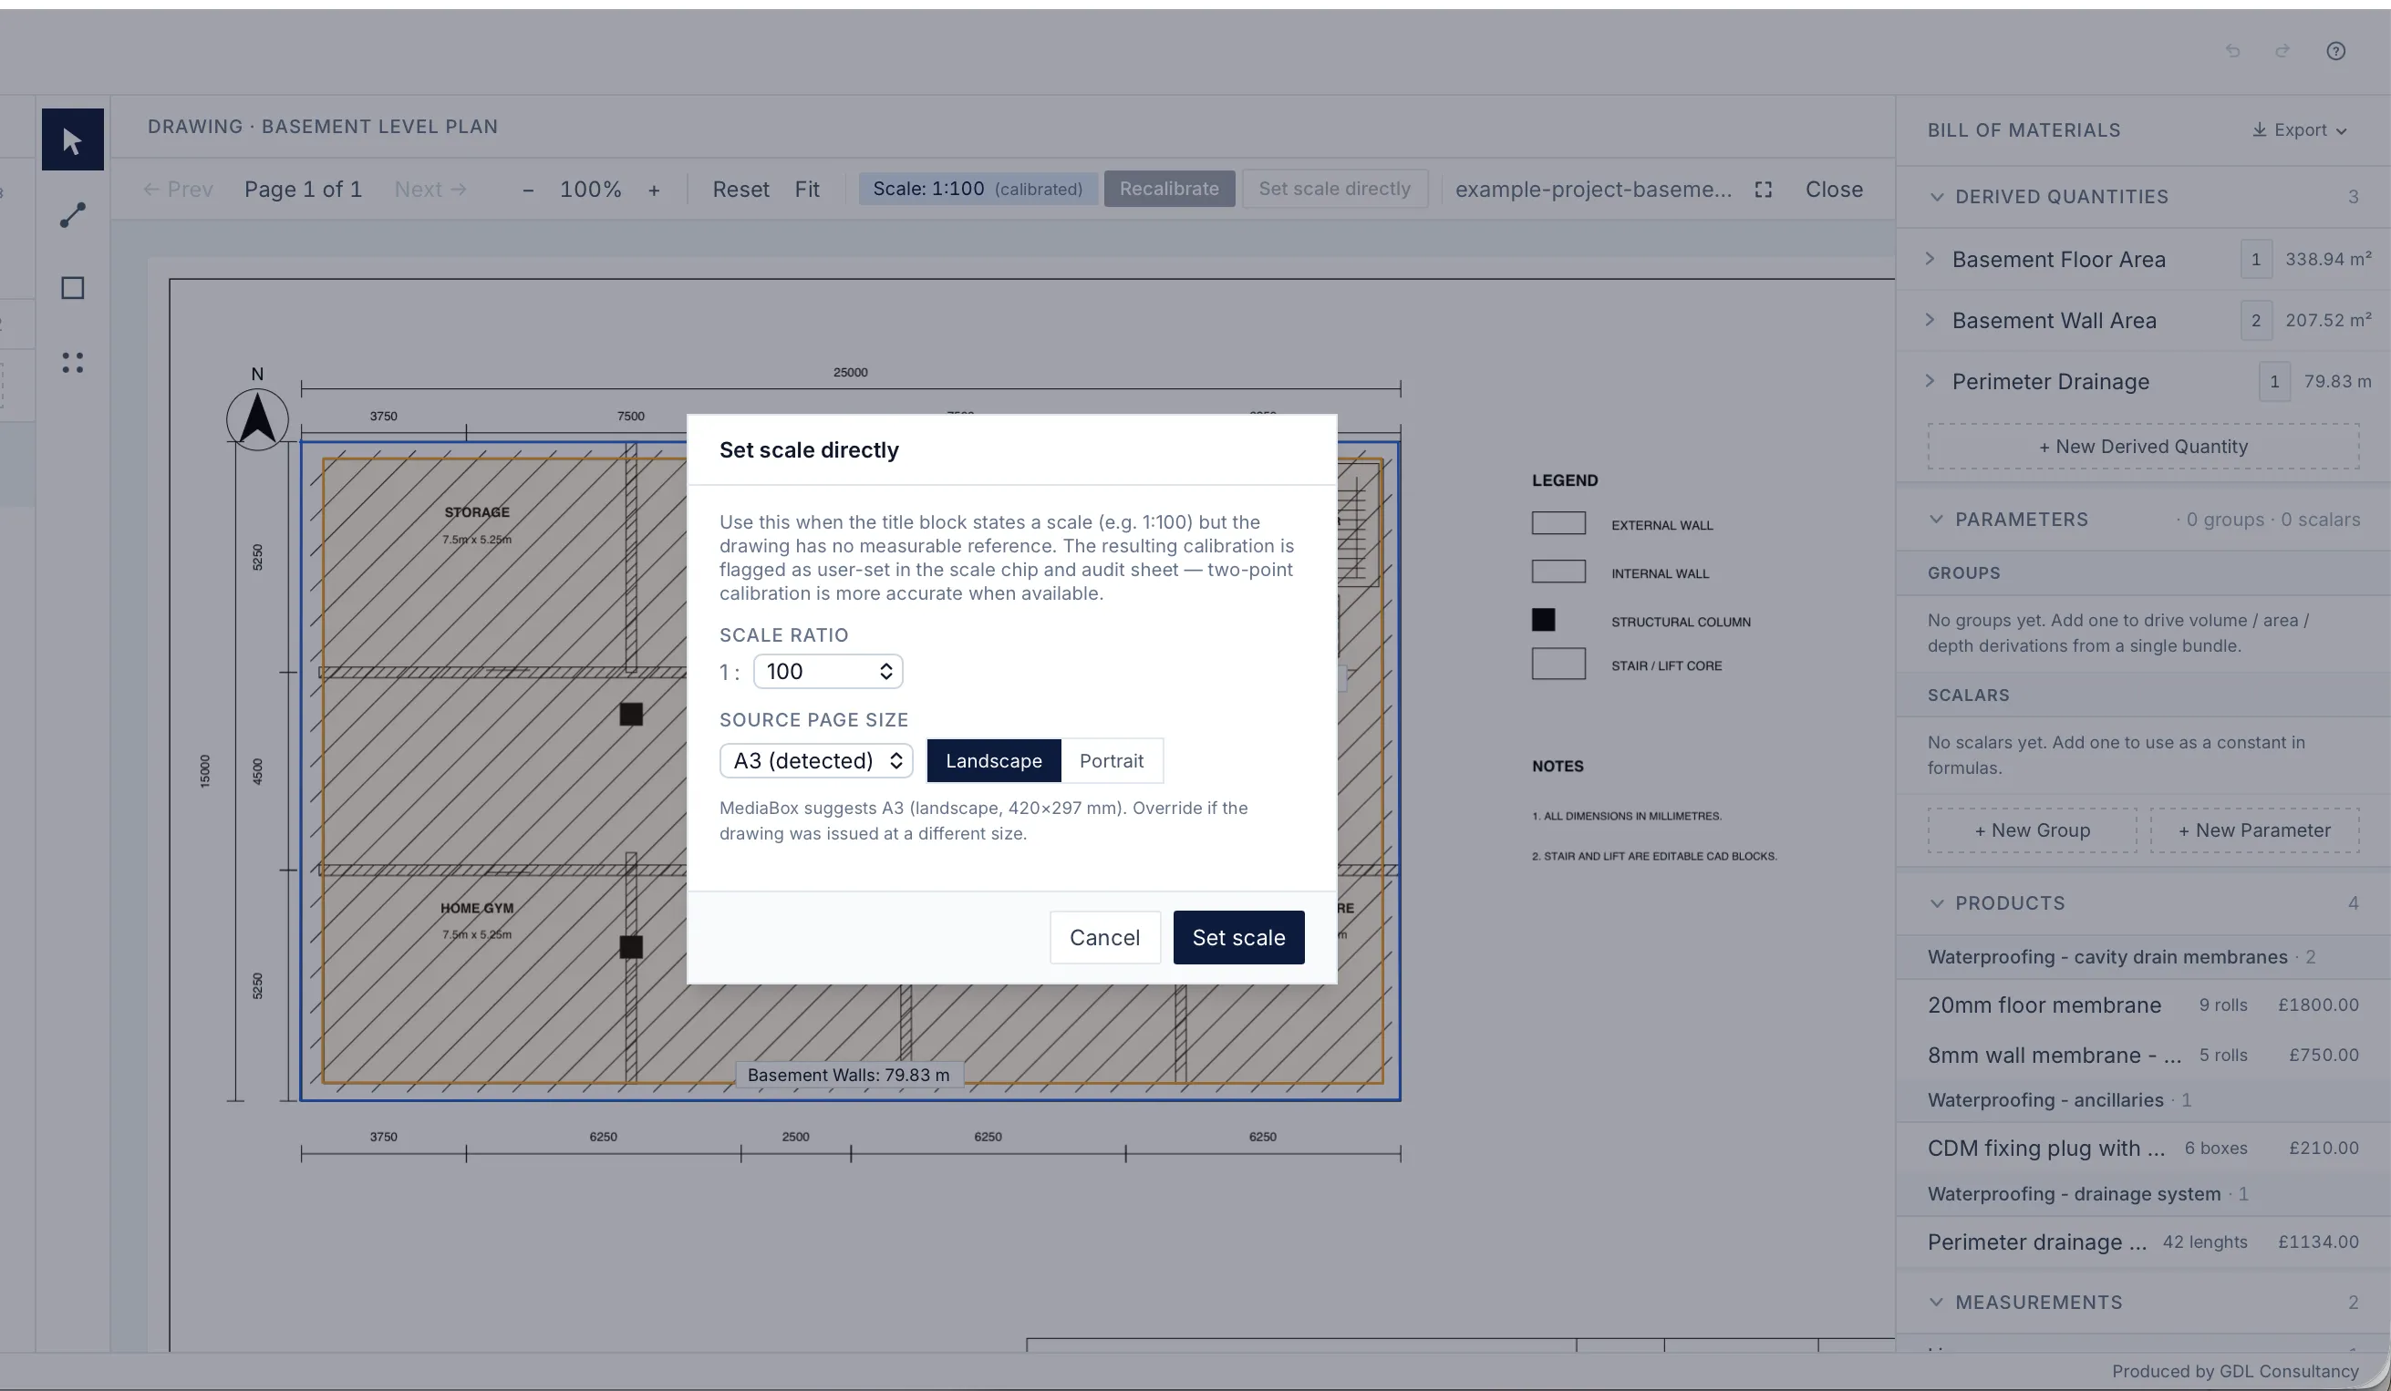Click the New Group button
Viewport: 2391px width, 1391px height.
(2032, 830)
